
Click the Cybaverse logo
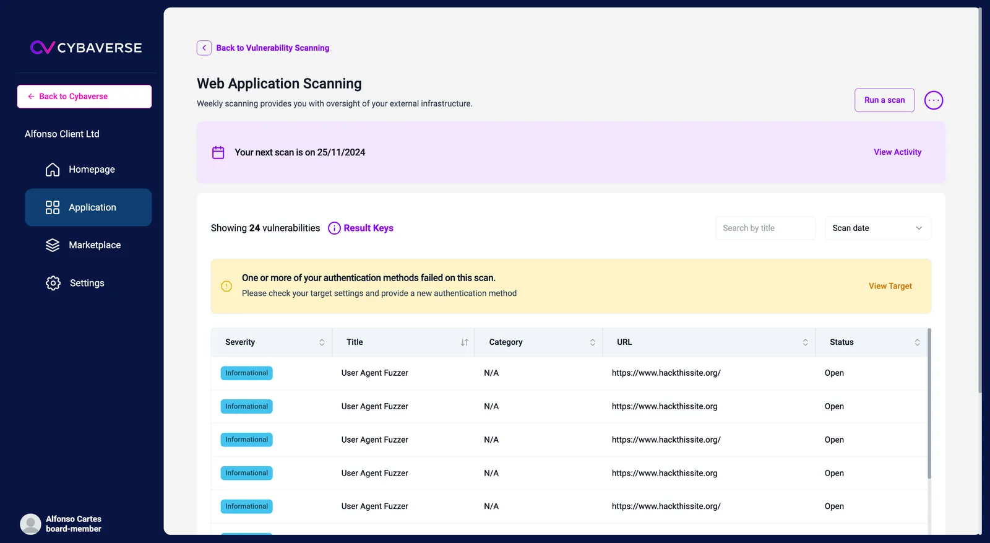tap(86, 48)
